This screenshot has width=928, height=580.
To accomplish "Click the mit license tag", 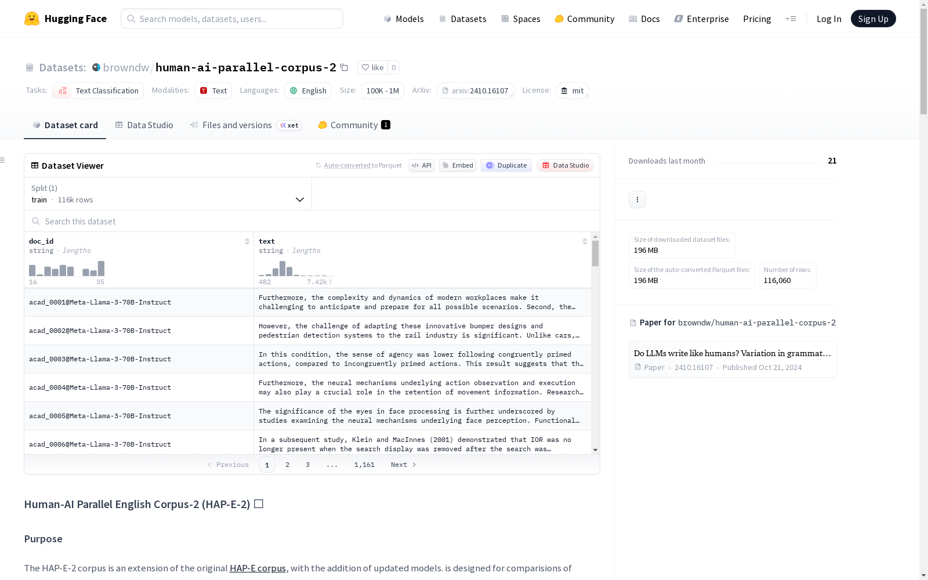I will tap(572, 90).
